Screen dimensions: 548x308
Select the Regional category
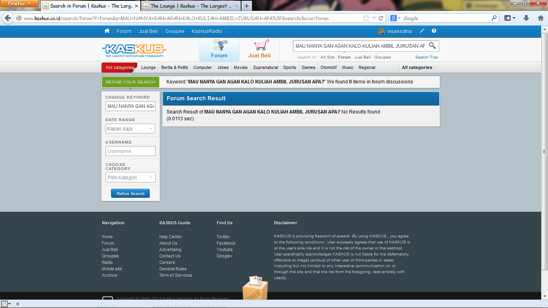pyautogui.click(x=367, y=67)
